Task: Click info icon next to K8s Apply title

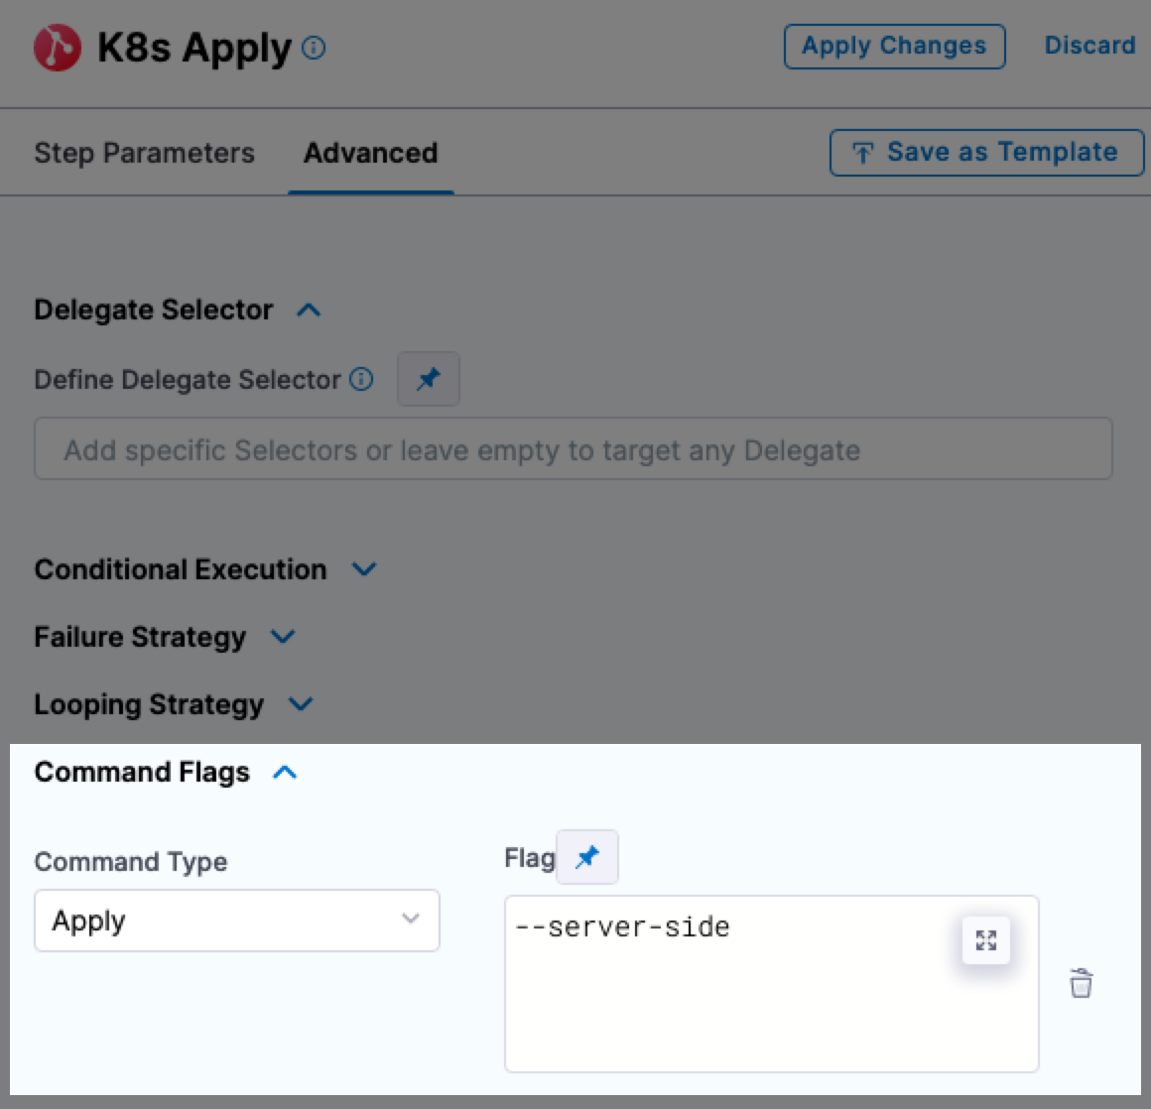Action: point(314,48)
